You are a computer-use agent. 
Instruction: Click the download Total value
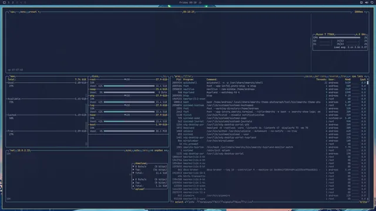pos(161,173)
